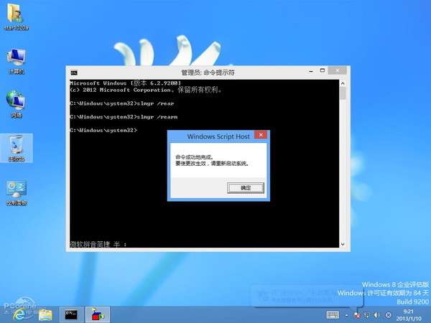This screenshot has width=431, height=323.
Task: Open the Command Prompt window system menu icon
Action: 74,72
